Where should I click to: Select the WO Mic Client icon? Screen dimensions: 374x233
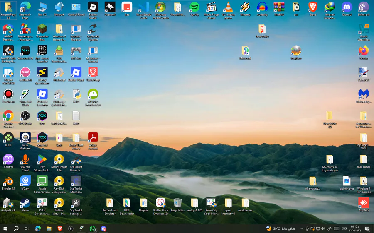pyautogui.click(x=25, y=163)
